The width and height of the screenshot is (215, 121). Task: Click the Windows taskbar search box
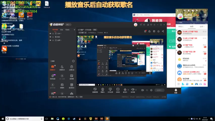coord(25,119)
